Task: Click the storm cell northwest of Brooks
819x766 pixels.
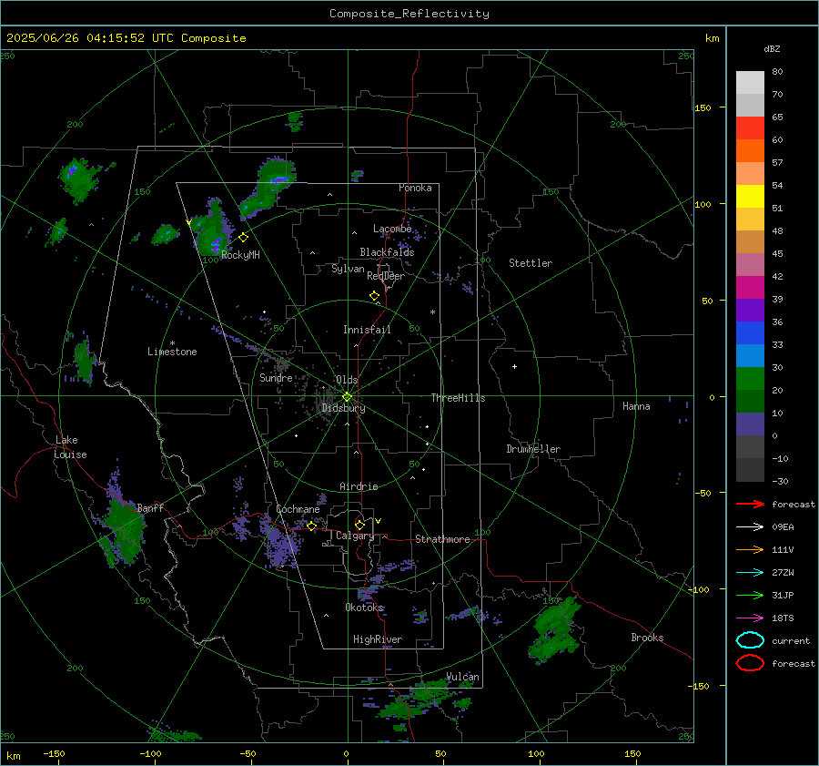Action: coord(555,629)
